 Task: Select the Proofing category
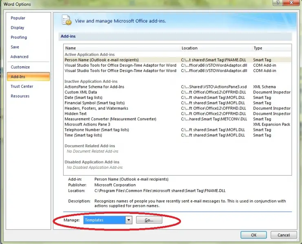[19, 37]
